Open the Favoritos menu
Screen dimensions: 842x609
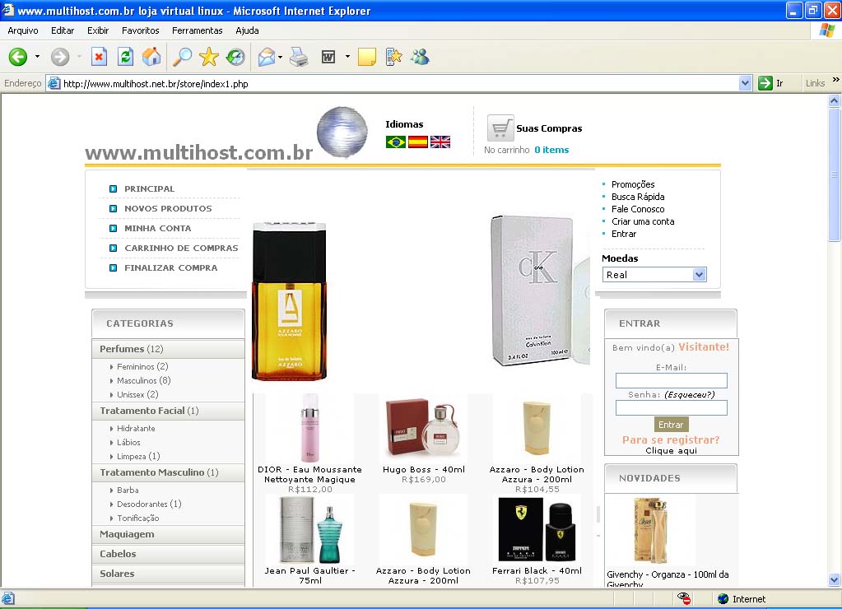140,30
